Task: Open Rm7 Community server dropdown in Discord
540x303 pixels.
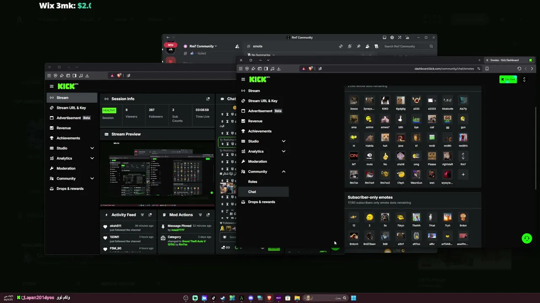Action: (203, 46)
